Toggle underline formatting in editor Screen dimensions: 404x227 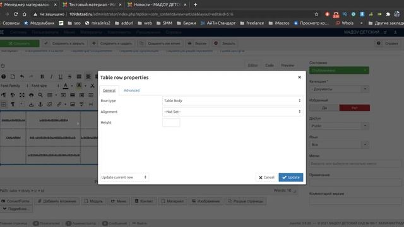(x=61, y=76)
